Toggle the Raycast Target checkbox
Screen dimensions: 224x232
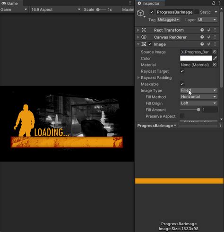(x=182, y=71)
